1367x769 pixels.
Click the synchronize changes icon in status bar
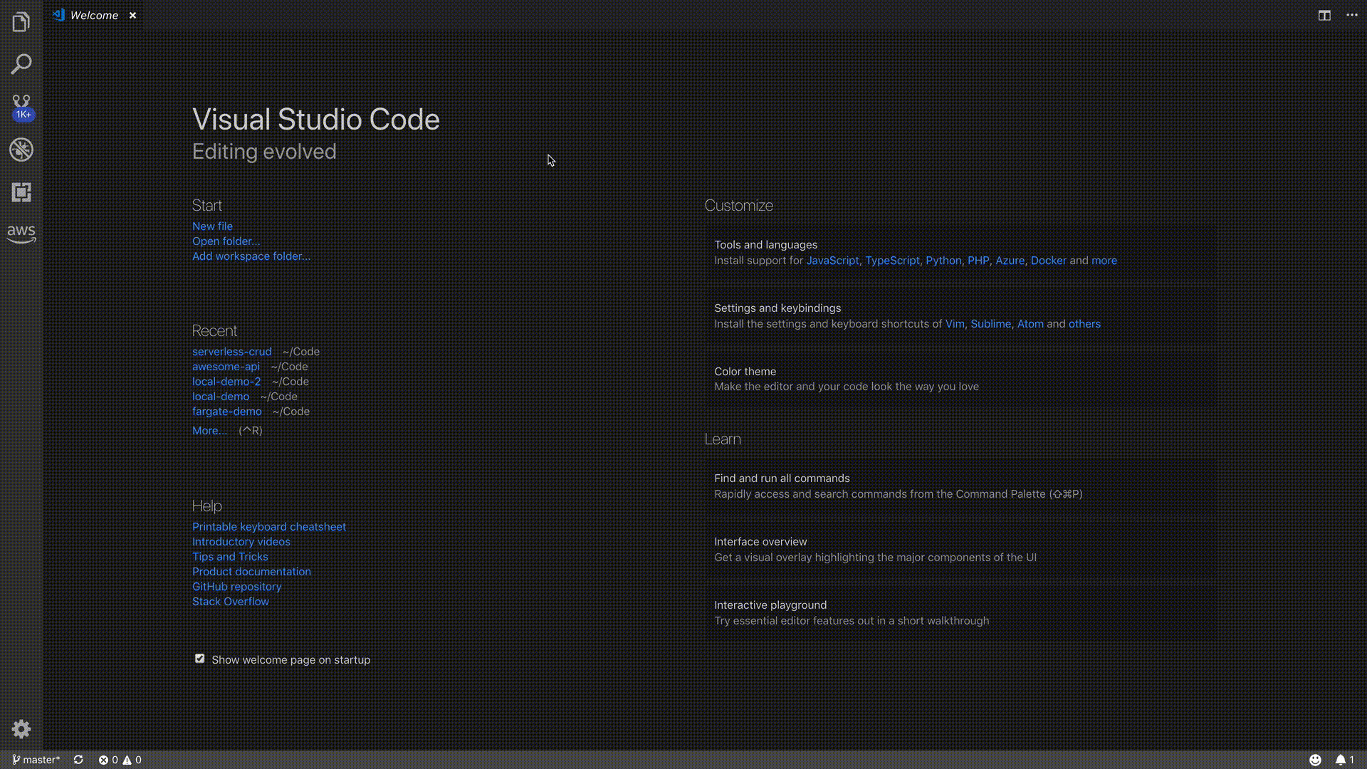78,760
